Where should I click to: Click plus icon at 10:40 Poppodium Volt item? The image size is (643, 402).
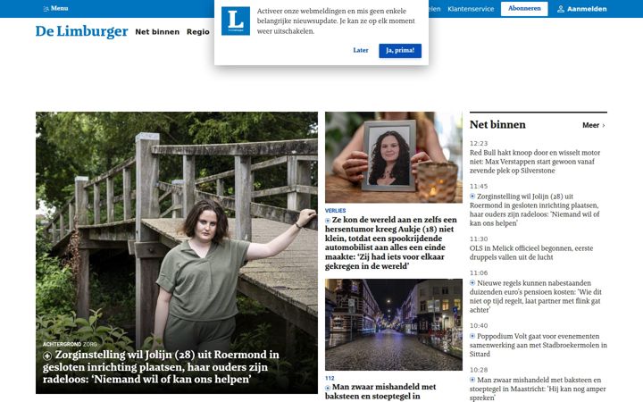point(472,336)
